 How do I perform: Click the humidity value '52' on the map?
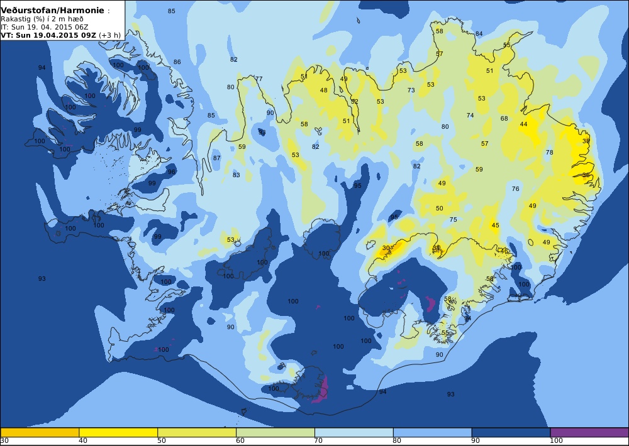tap(355, 102)
